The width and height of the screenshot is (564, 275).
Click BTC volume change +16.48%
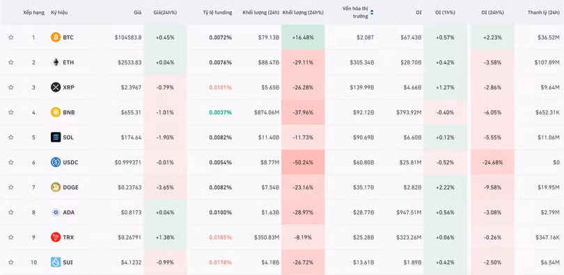point(303,37)
